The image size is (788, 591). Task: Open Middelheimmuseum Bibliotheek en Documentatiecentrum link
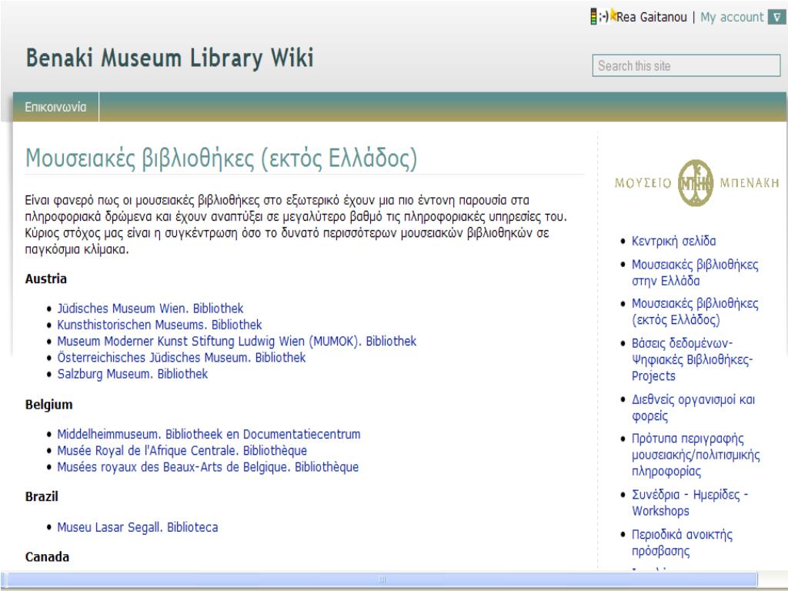209,434
